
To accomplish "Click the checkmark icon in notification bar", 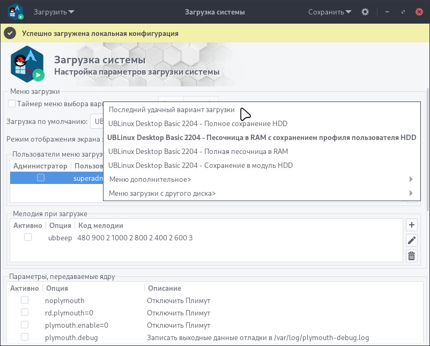I will click(x=10, y=33).
